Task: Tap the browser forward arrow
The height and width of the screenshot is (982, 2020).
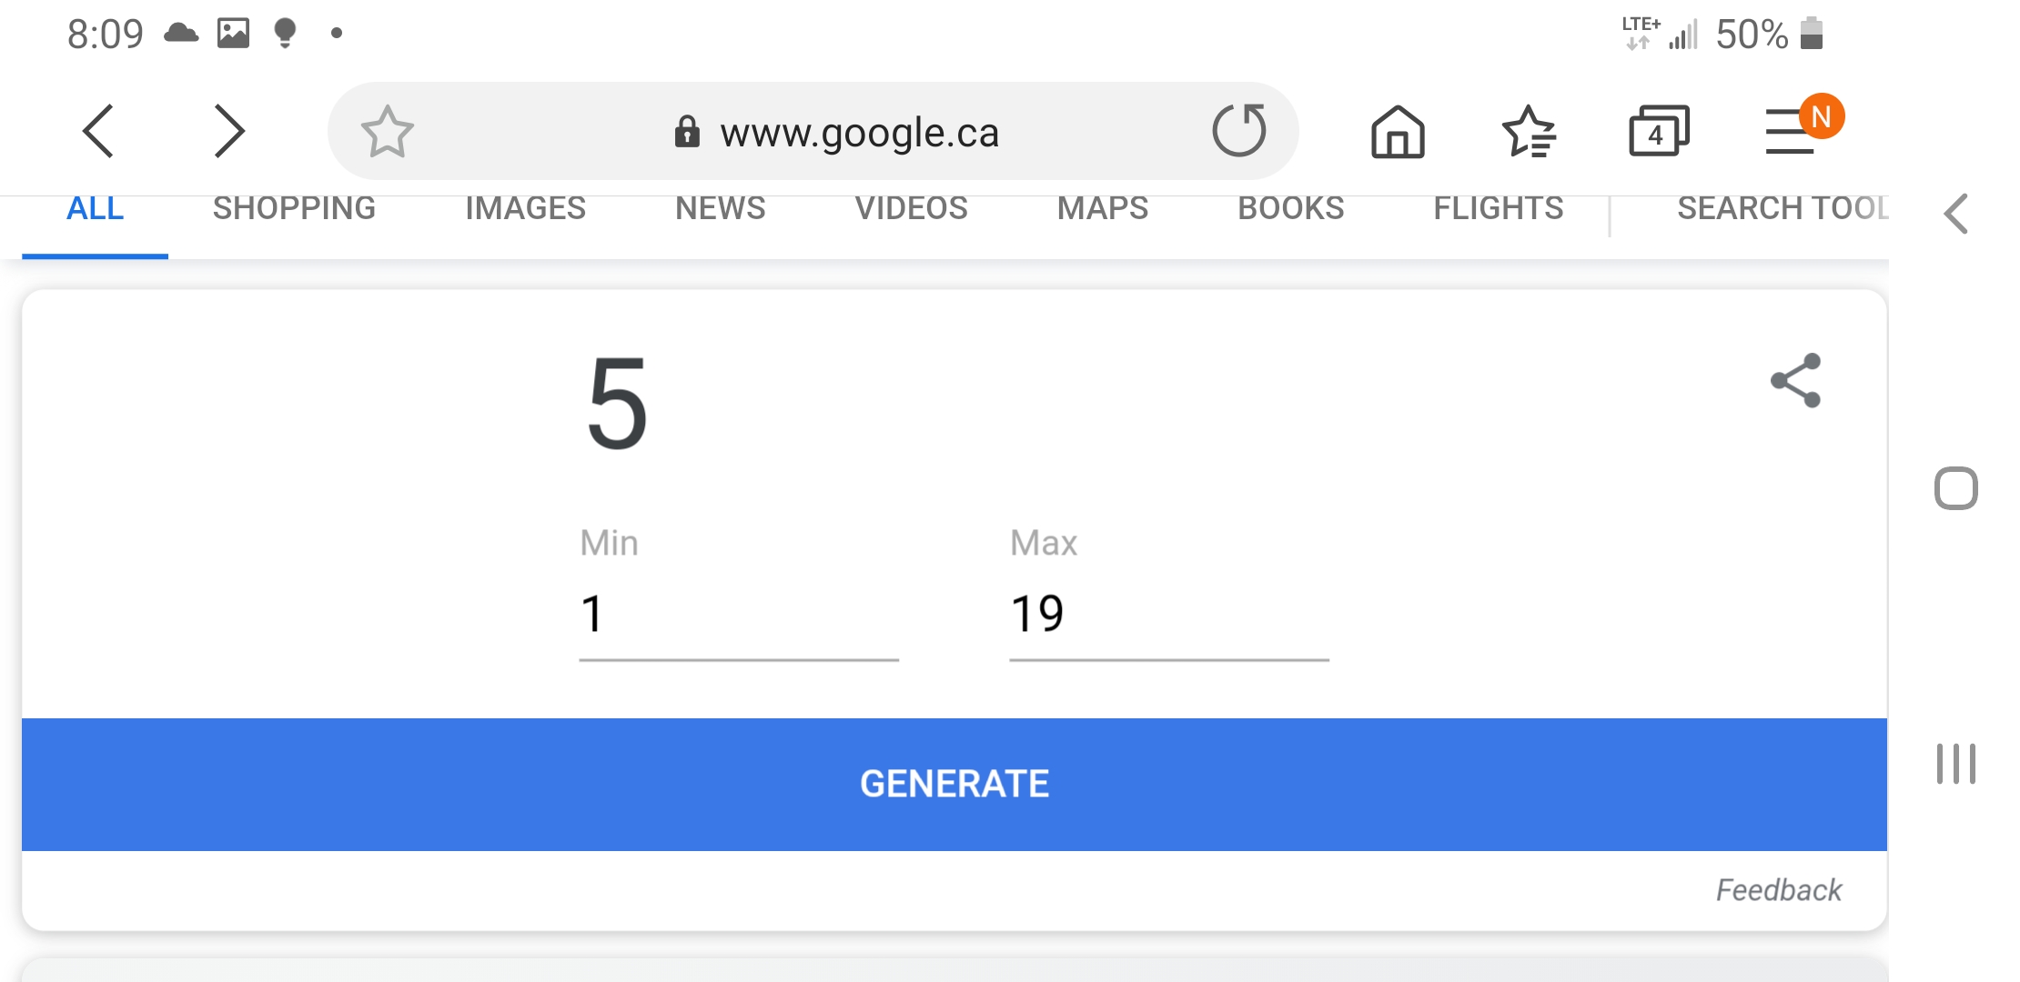Action: click(228, 131)
